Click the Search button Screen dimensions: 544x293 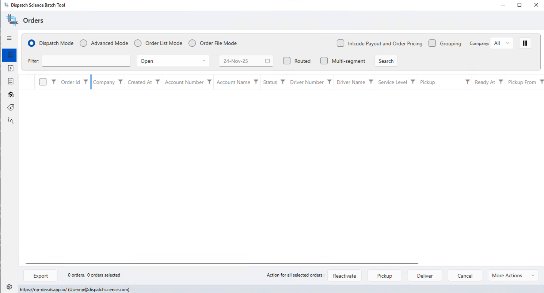point(386,61)
